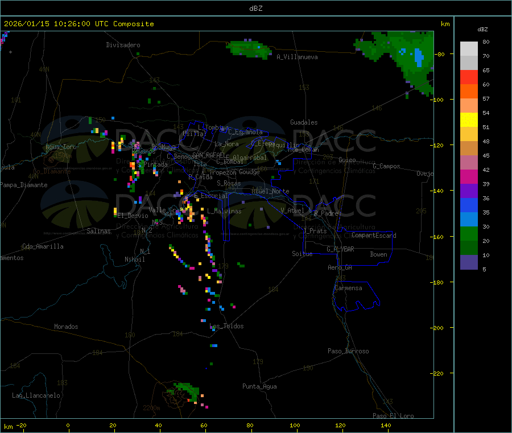Click the -220 km axis tick label

438,374
